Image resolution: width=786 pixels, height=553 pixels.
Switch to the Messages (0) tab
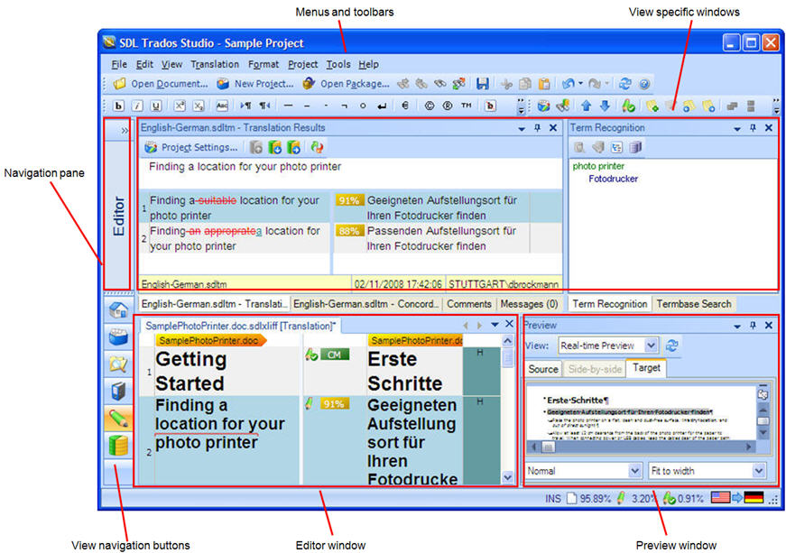click(x=529, y=304)
